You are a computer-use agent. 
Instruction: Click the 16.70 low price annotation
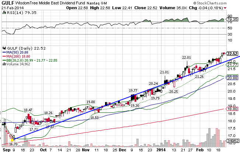13,144
